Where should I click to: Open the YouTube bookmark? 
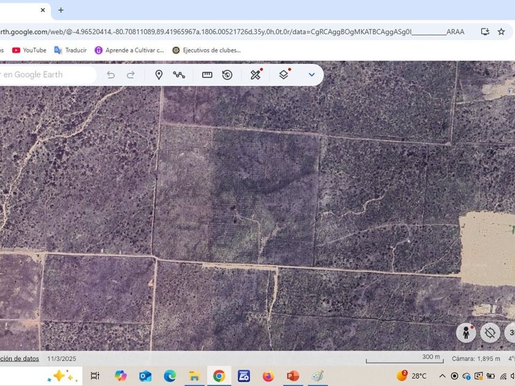pos(29,50)
